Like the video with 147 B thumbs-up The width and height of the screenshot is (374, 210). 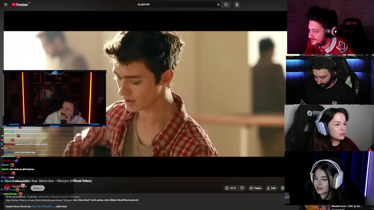click(x=231, y=188)
